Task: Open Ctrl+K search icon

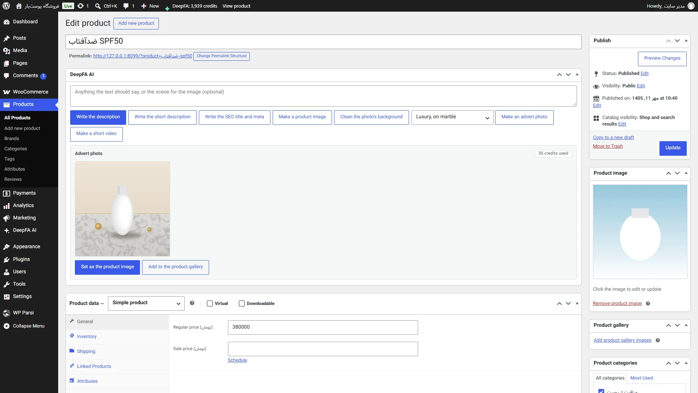Action: coord(98,6)
